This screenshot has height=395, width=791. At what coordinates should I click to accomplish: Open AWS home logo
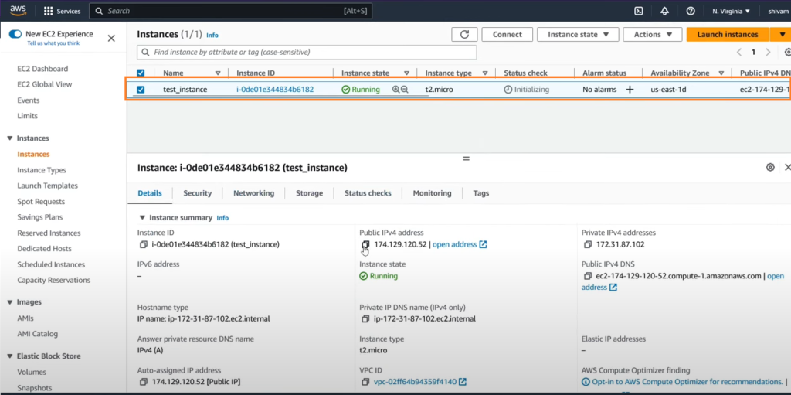(x=19, y=11)
